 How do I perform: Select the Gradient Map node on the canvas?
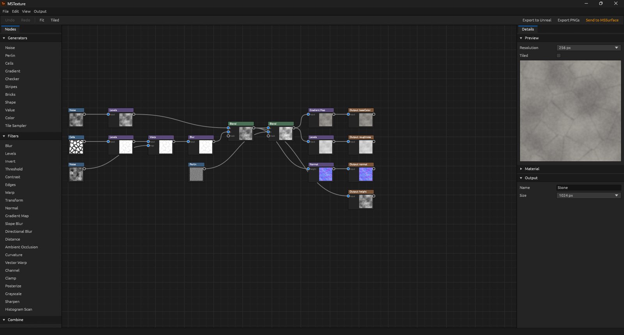pos(321,118)
